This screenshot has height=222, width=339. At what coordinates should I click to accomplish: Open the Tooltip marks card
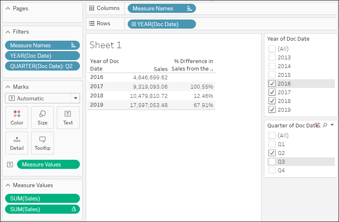tap(42, 143)
